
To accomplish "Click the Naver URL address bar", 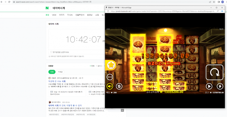I will [x=110, y=2].
